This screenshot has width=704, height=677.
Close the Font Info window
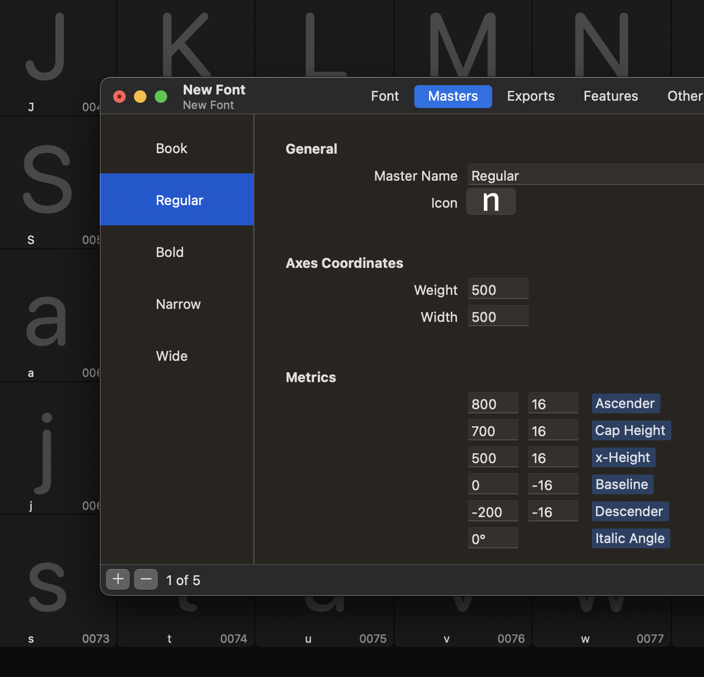coord(119,97)
